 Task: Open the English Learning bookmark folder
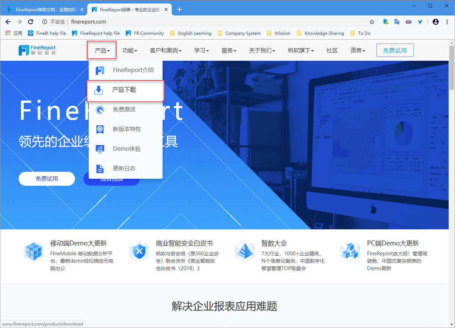click(x=191, y=33)
